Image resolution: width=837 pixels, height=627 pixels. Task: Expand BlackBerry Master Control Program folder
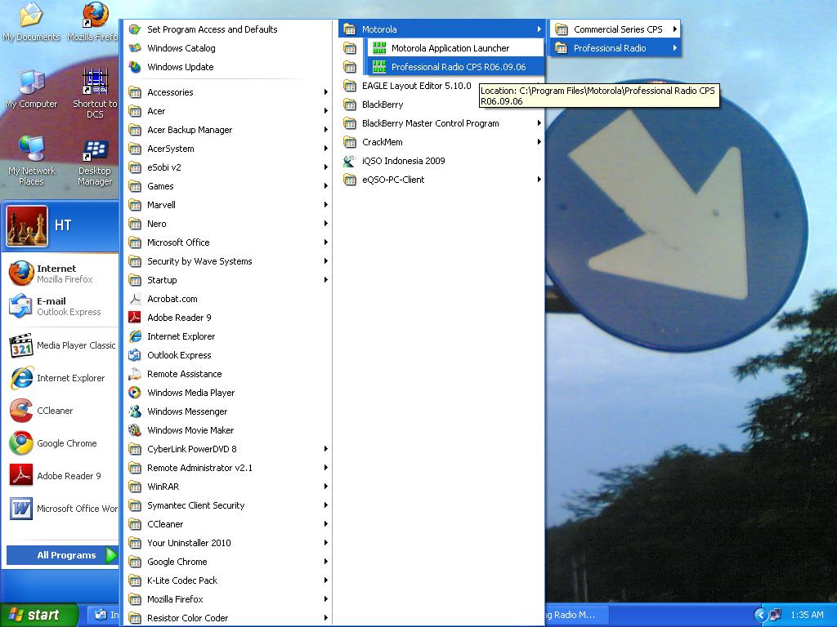[x=441, y=123]
